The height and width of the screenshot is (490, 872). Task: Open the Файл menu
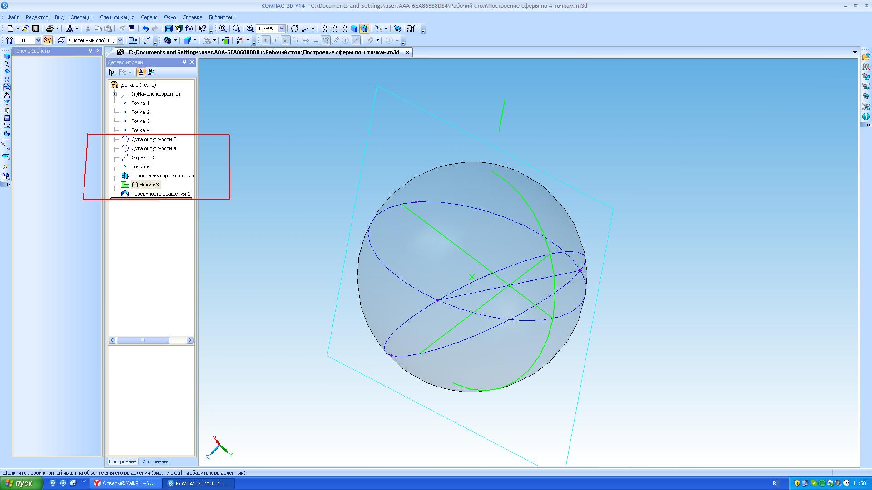tap(13, 17)
